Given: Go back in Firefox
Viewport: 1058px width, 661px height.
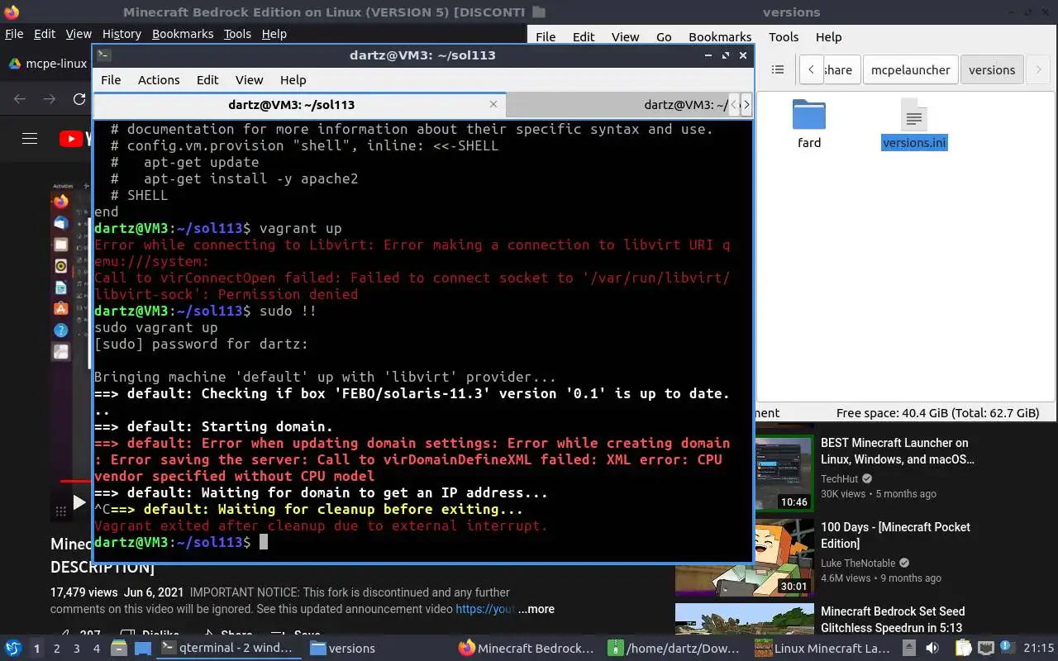Looking at the screenshot, I should (x=20, y=99).
